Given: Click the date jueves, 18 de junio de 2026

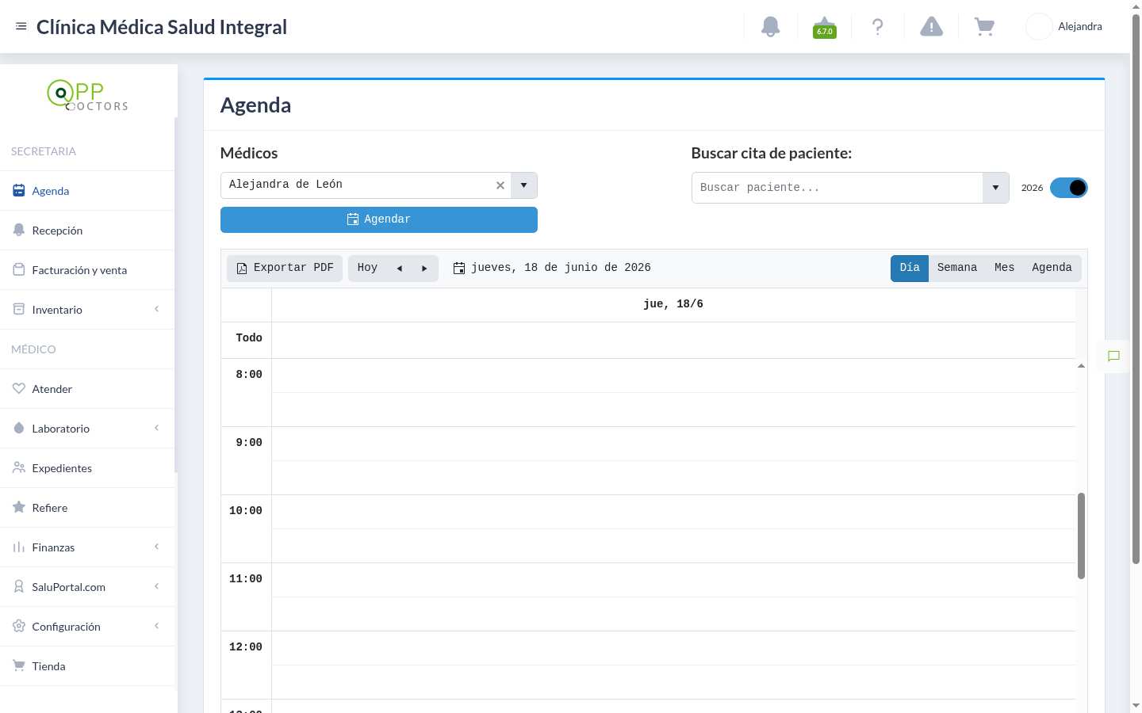Looking at the screenshot, I should pos(561,268).
